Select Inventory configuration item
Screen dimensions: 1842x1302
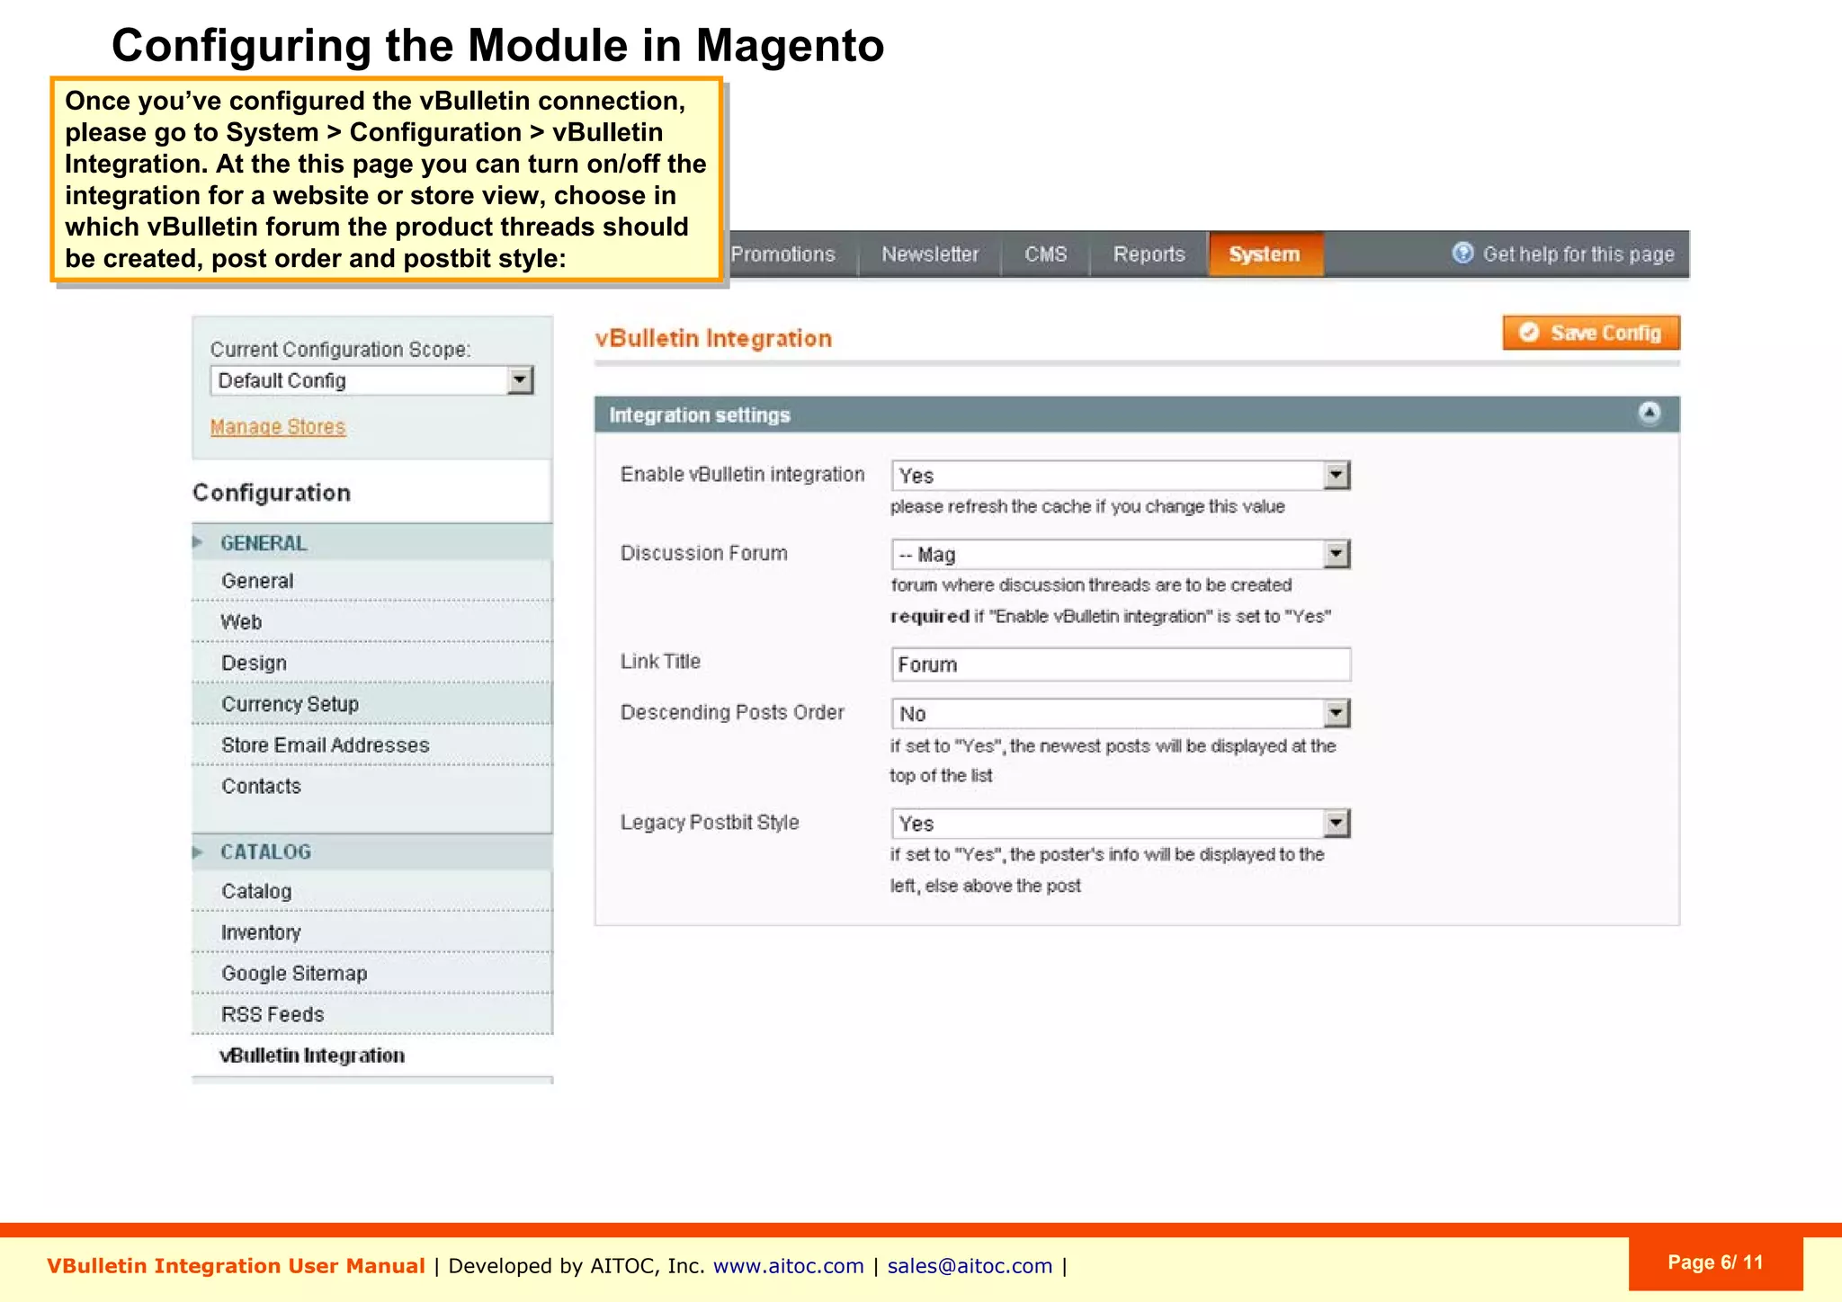[x=372, y=932]
